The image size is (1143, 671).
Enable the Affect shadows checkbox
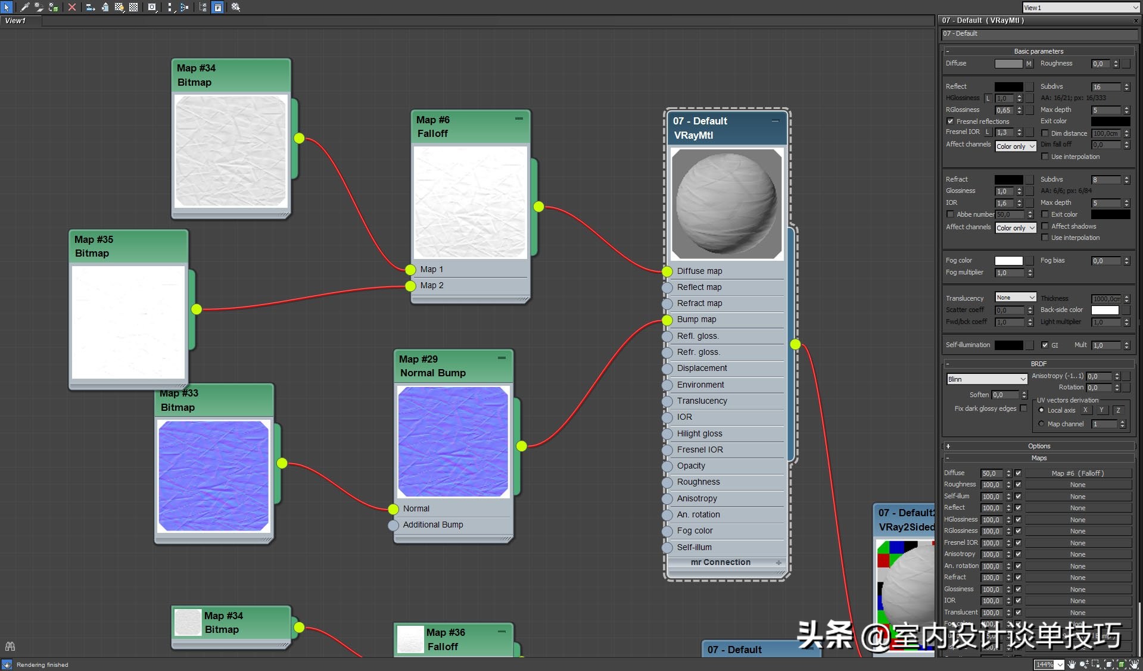[x=1045, y=226]
